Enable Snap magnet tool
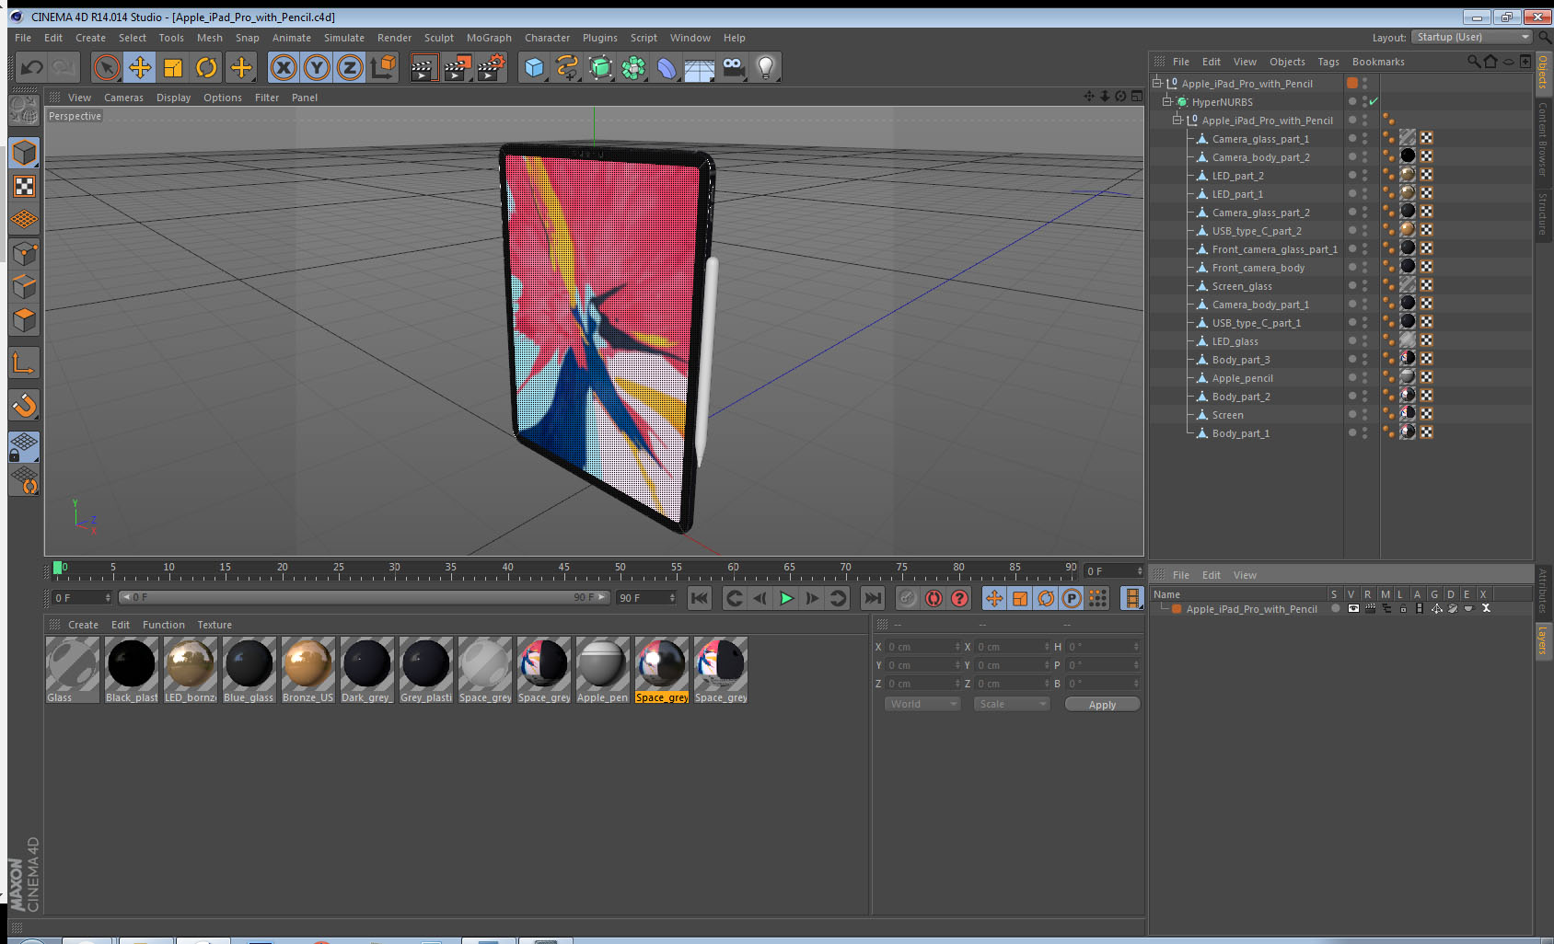Viewport: 1554px width, 944px height. pos(24,405)
